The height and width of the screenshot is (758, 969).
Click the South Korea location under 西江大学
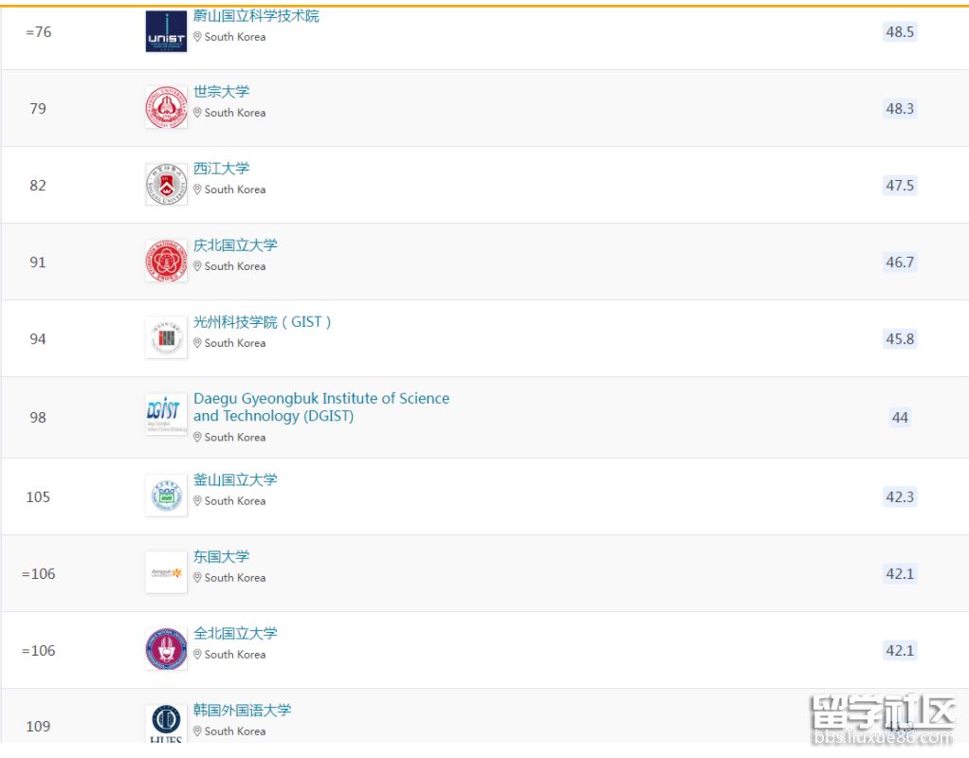(x=234, y=189)
